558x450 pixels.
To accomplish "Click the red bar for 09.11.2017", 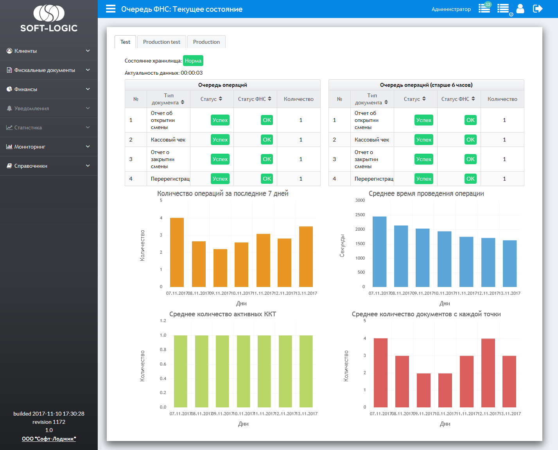I will tap(423, 390).
